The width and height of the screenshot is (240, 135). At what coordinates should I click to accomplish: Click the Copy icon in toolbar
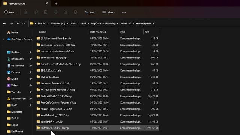tap(36, 12)
